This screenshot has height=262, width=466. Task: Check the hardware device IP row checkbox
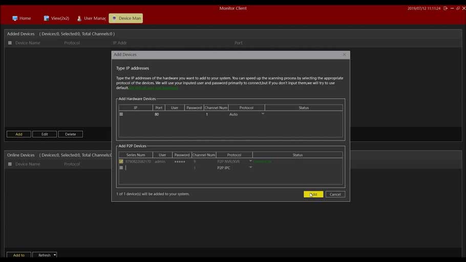tap(121, 114)
